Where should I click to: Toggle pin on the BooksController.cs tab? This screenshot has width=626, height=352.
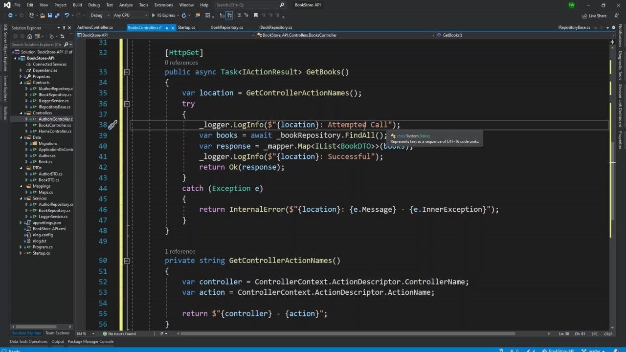click(167, 28)
